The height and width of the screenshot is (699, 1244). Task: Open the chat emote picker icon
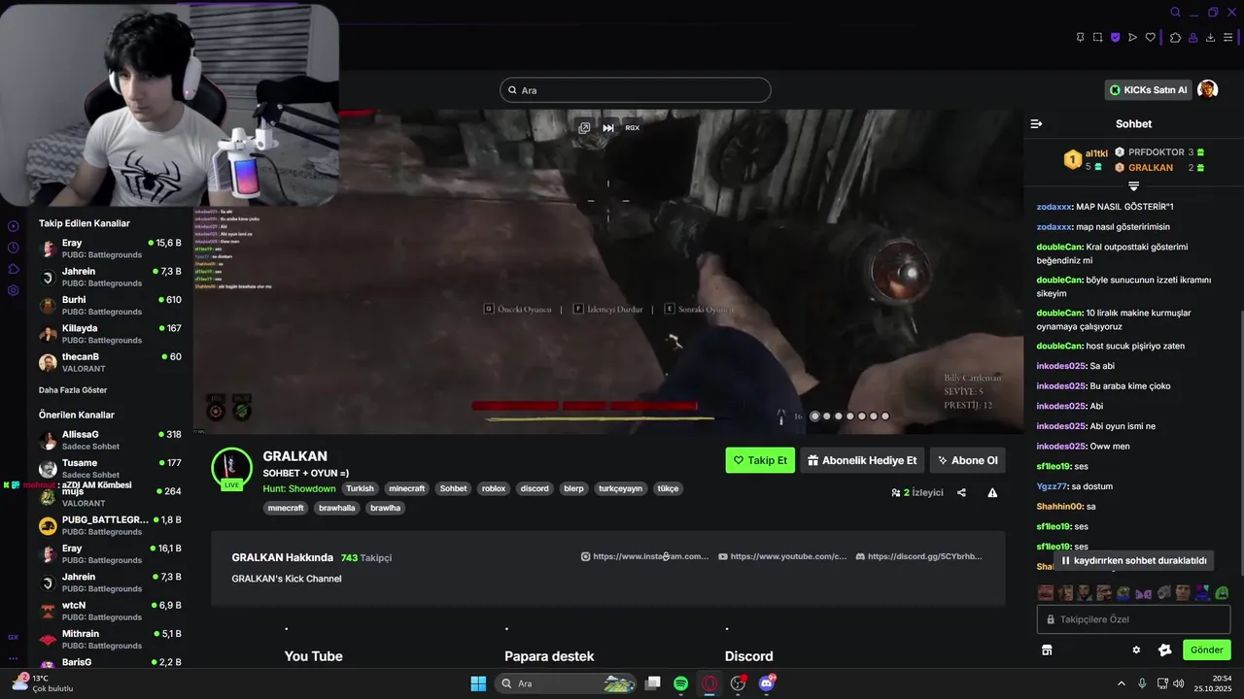pos(1165,649)
